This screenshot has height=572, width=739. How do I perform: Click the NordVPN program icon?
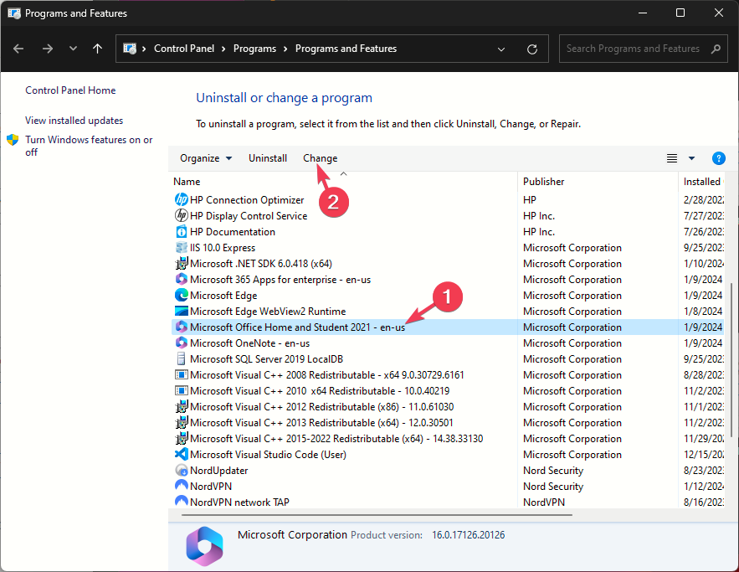(181, 487)
